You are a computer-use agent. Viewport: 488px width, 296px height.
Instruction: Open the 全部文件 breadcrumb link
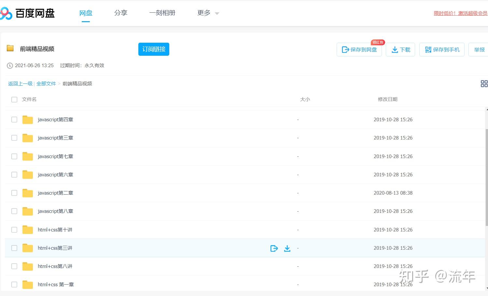46,84
